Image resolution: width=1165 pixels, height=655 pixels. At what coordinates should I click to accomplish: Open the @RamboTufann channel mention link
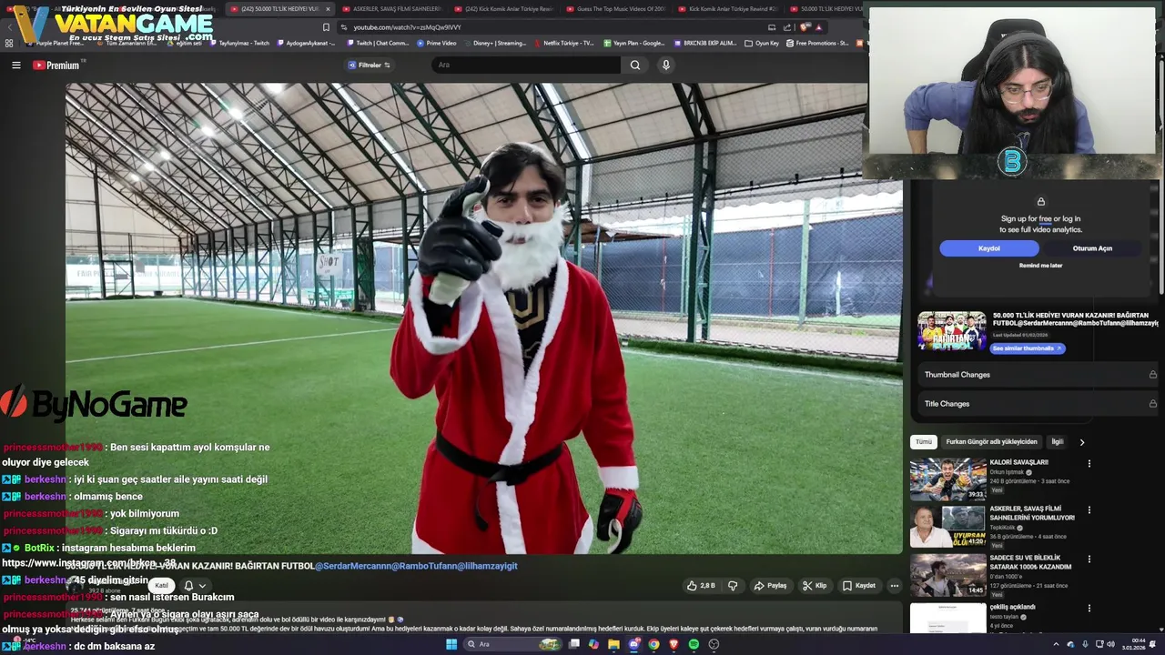click(424, 566)
